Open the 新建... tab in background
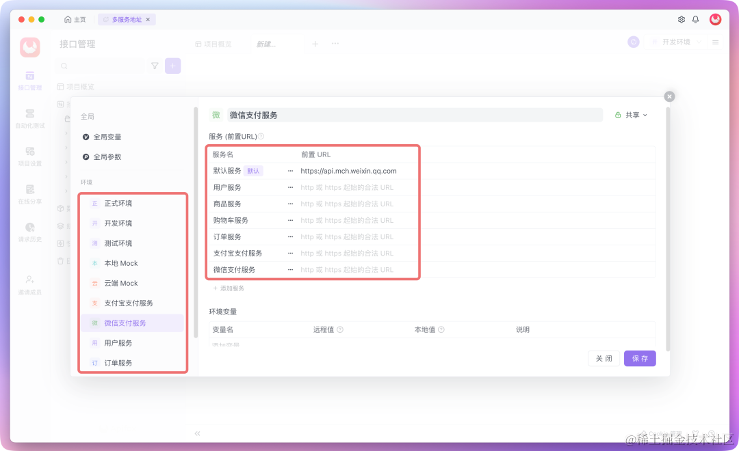739x451 pixels. [x=266, y=44]
